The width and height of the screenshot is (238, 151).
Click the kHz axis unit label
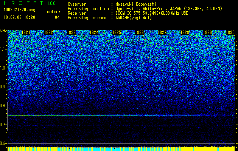[x=3, y=31]
